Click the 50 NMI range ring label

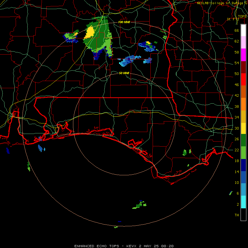tap(124, 73)
